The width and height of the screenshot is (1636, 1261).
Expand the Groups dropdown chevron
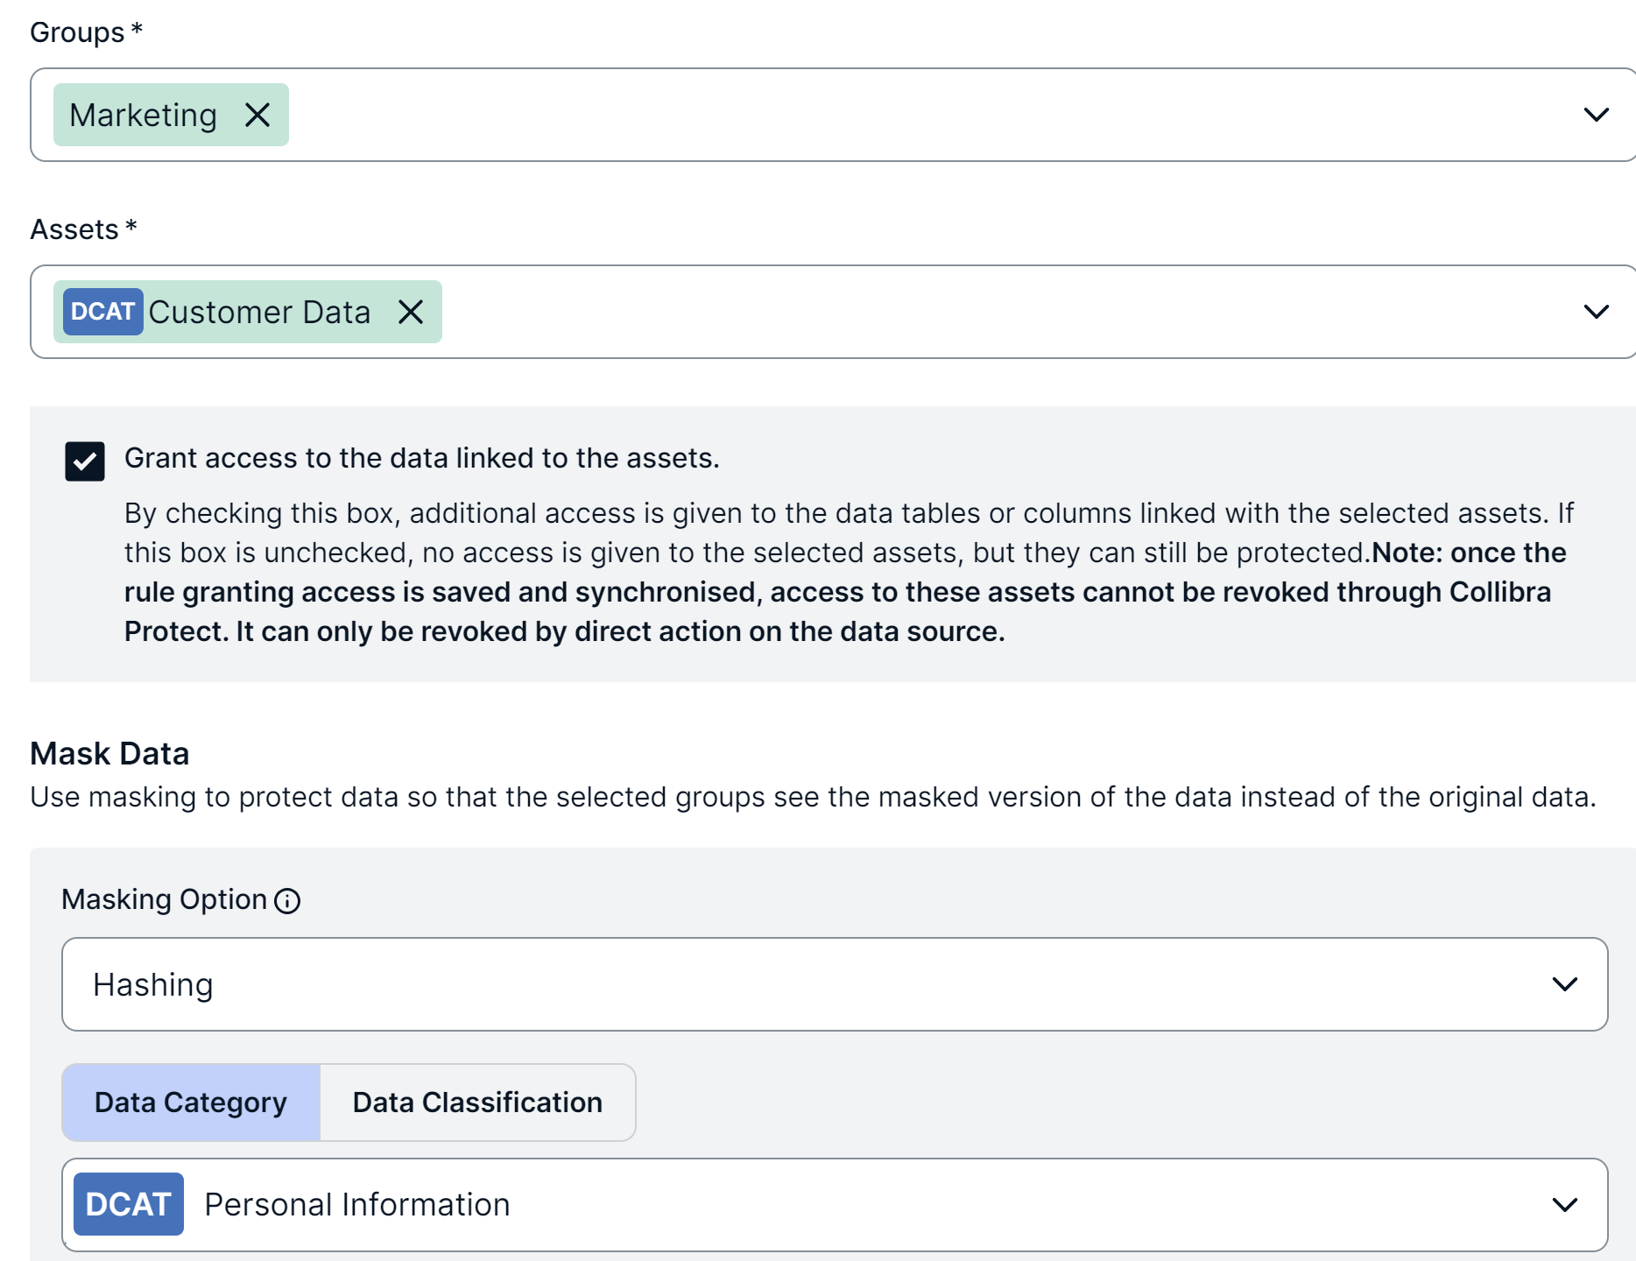(1596, 115)
